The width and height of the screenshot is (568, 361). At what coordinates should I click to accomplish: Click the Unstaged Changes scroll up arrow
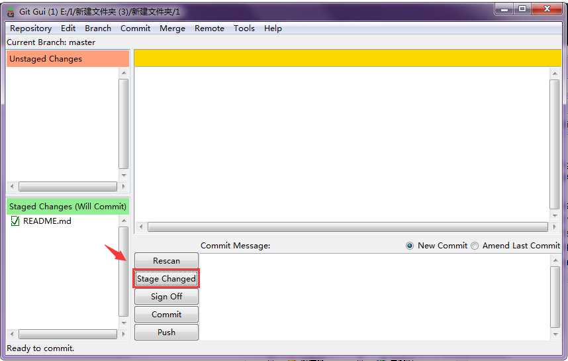coord(124,73)
